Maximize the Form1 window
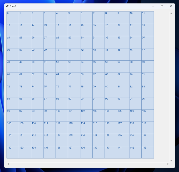The image size is (179, 172). 162,6
